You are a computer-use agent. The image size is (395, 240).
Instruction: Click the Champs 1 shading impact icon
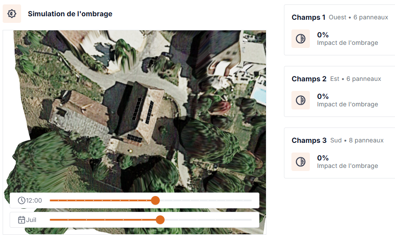pyautogui.click(x=301, y=39)
